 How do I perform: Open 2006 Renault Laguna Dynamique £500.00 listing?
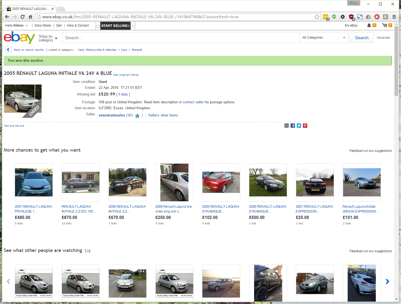[268, 209]
